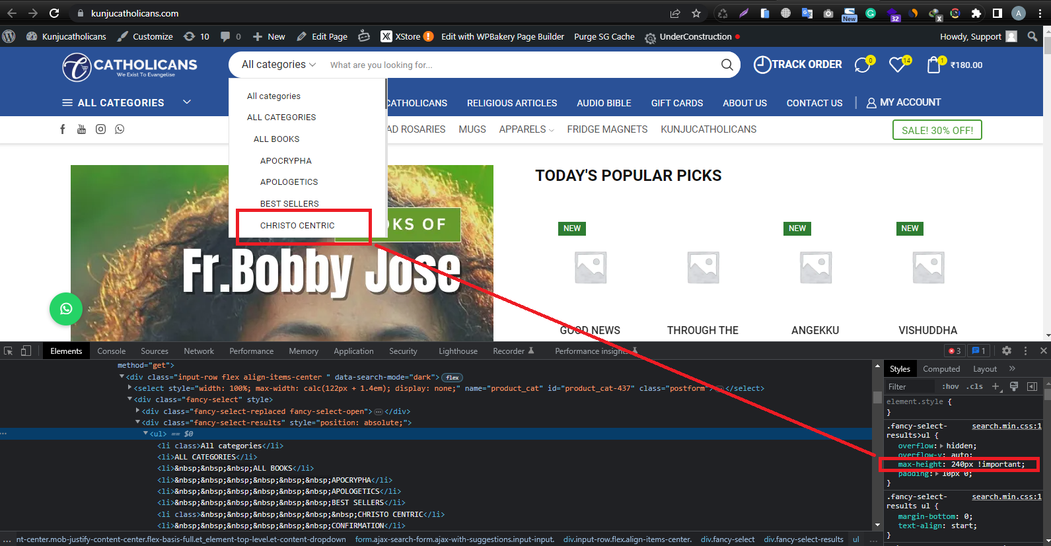Bookmark this page with the star icon
The width and height of the screenshot is (1051, 546).
click(696, 13)
